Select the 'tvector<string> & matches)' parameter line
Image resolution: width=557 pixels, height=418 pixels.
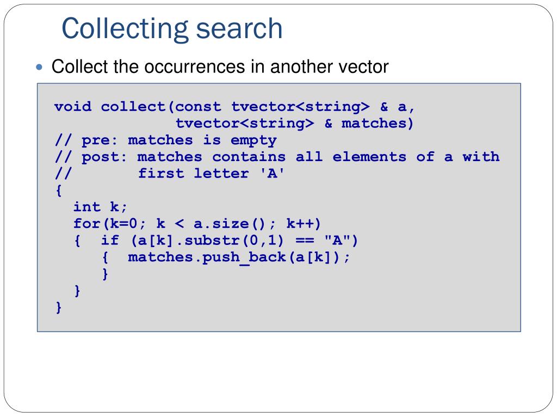(x=294, y=124)
